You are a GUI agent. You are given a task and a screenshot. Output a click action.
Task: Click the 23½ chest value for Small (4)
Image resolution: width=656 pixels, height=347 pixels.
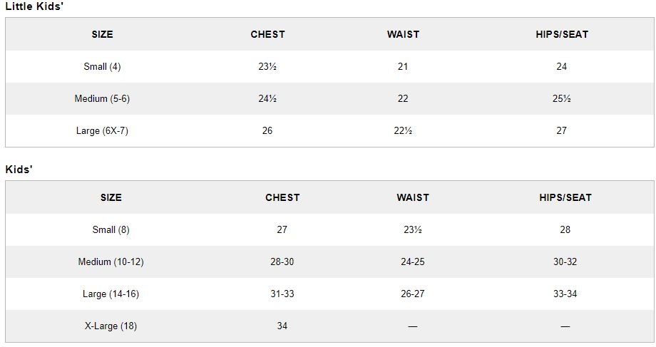click(267, 67)
